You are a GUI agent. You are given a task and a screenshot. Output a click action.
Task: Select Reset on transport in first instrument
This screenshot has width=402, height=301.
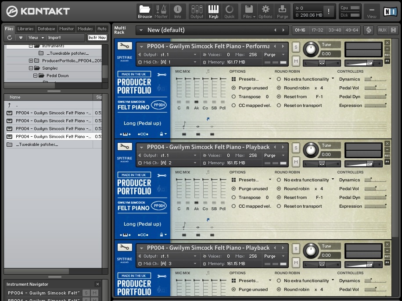point(279,105)
